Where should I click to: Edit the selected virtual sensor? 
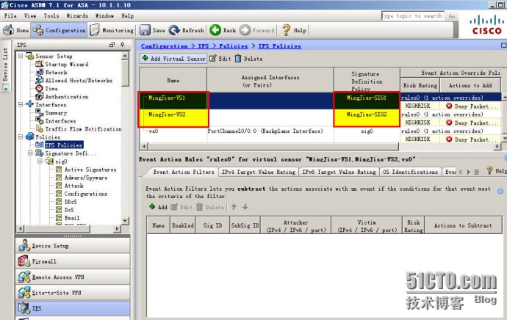coord(220,59)
